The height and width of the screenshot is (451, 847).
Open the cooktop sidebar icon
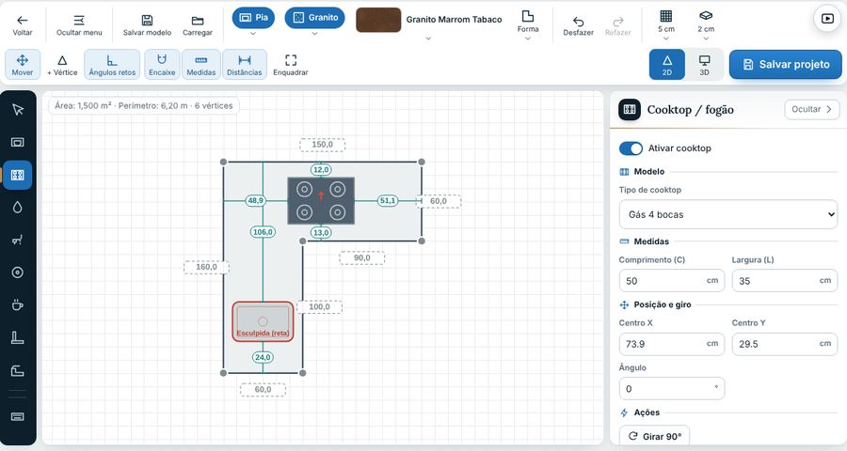(18, 175)
